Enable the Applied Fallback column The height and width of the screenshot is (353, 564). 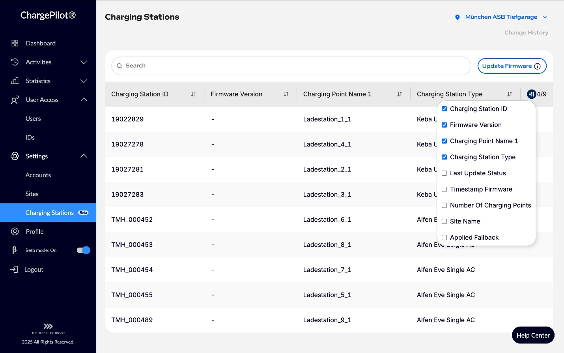point(444,237)
